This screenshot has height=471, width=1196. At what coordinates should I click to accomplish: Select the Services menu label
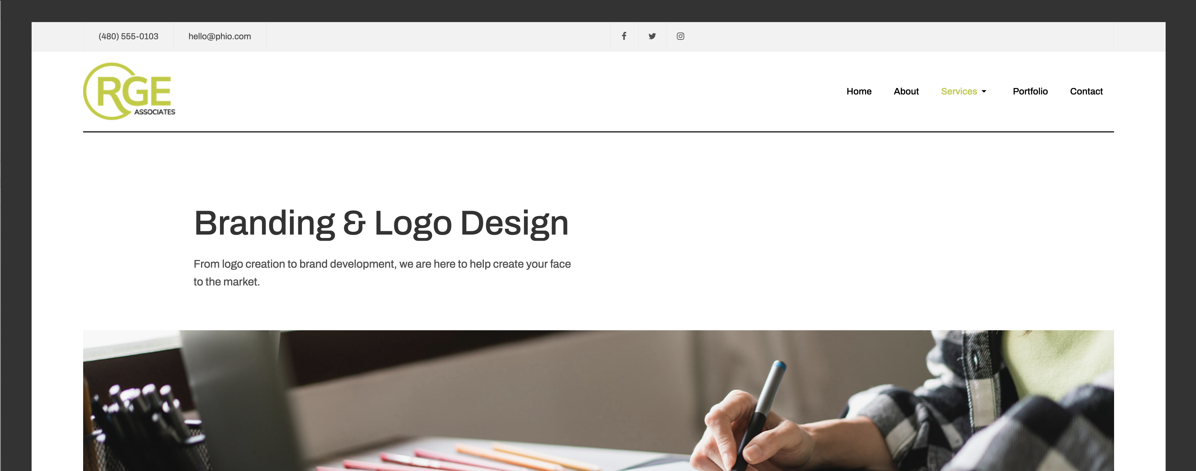click(x=959, y=91)
